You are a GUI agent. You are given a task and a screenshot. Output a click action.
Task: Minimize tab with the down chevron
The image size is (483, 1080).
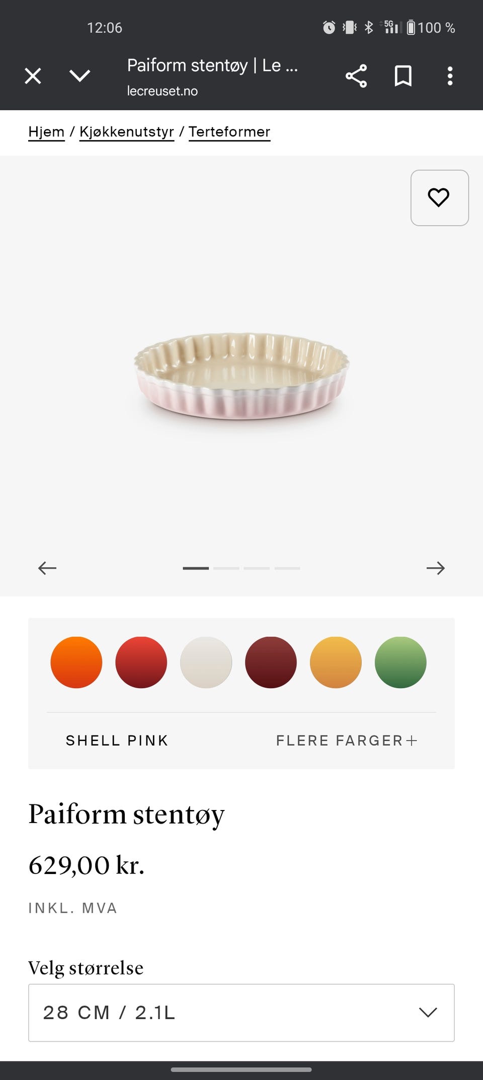79,76
